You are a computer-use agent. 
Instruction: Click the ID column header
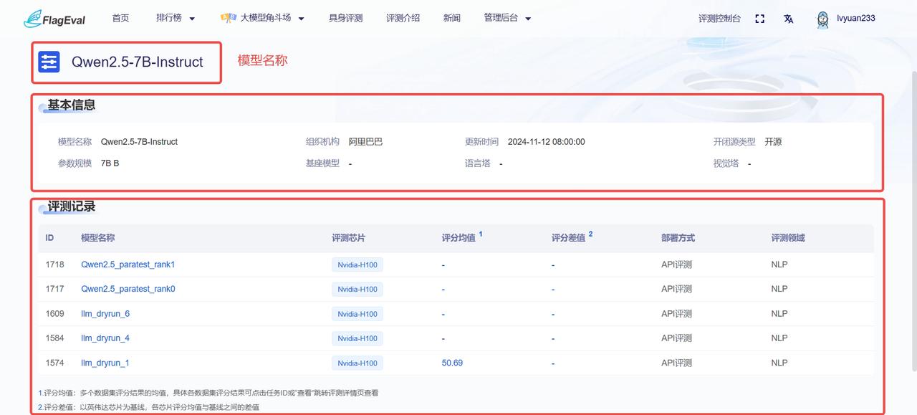[49, 237]
